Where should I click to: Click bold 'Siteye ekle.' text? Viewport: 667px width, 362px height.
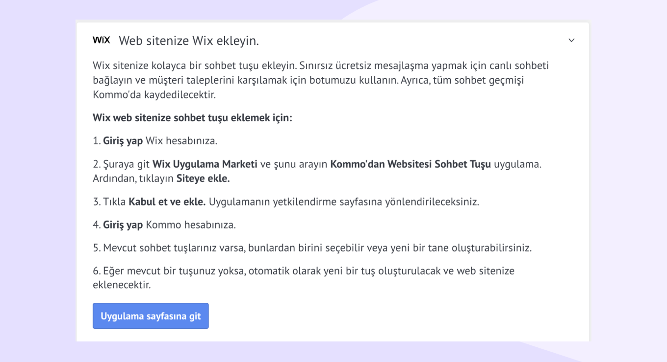click(x=203, y=179)
